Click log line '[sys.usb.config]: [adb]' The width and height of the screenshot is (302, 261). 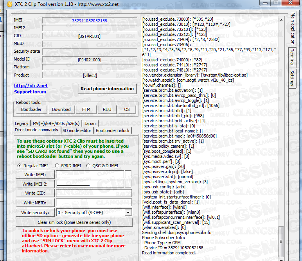164,187
